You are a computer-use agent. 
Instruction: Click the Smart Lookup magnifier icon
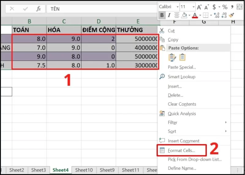tap(162, 77)
